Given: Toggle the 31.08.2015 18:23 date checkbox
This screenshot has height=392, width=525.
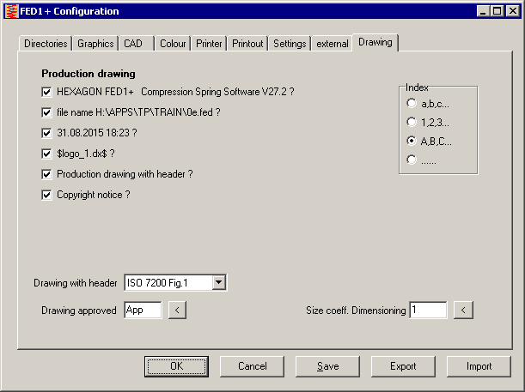Looking at the screenshot, I should 47,133.
